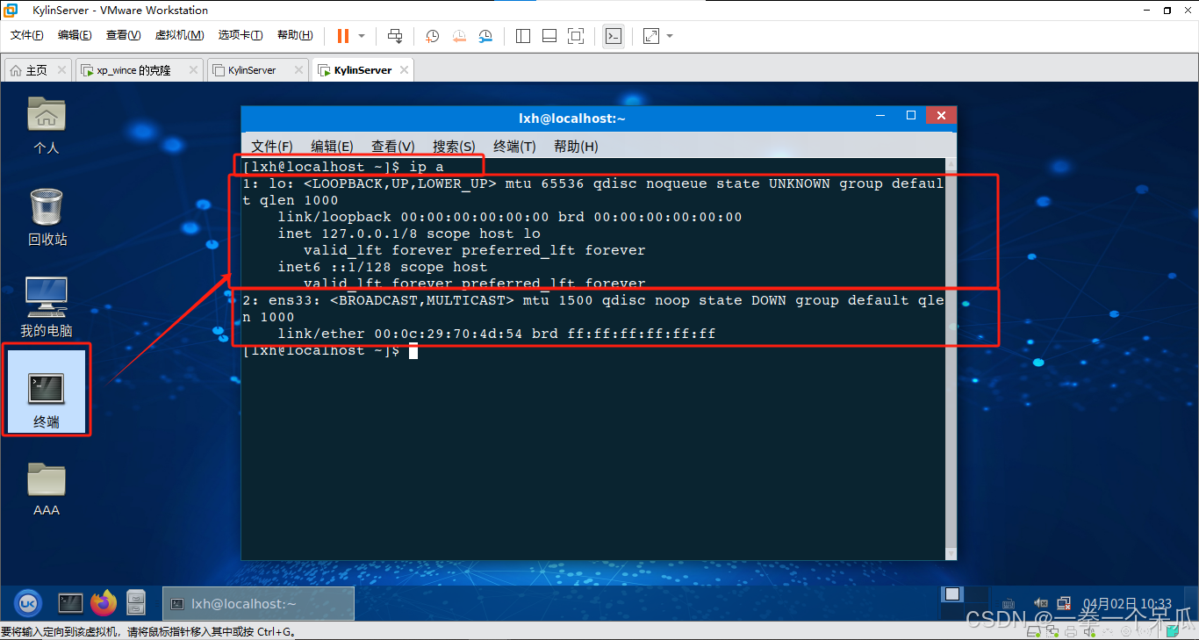
Task: Enter VMware full screen mode
Action: (576, 36)
